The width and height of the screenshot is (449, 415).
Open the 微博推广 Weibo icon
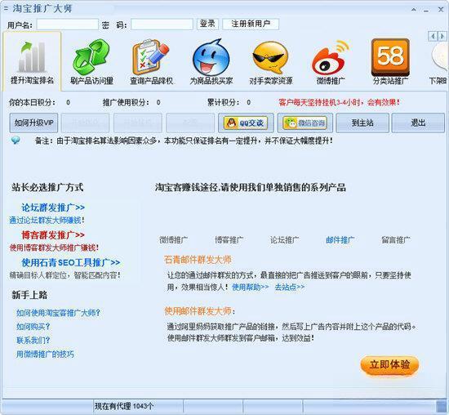pos(331,61)
